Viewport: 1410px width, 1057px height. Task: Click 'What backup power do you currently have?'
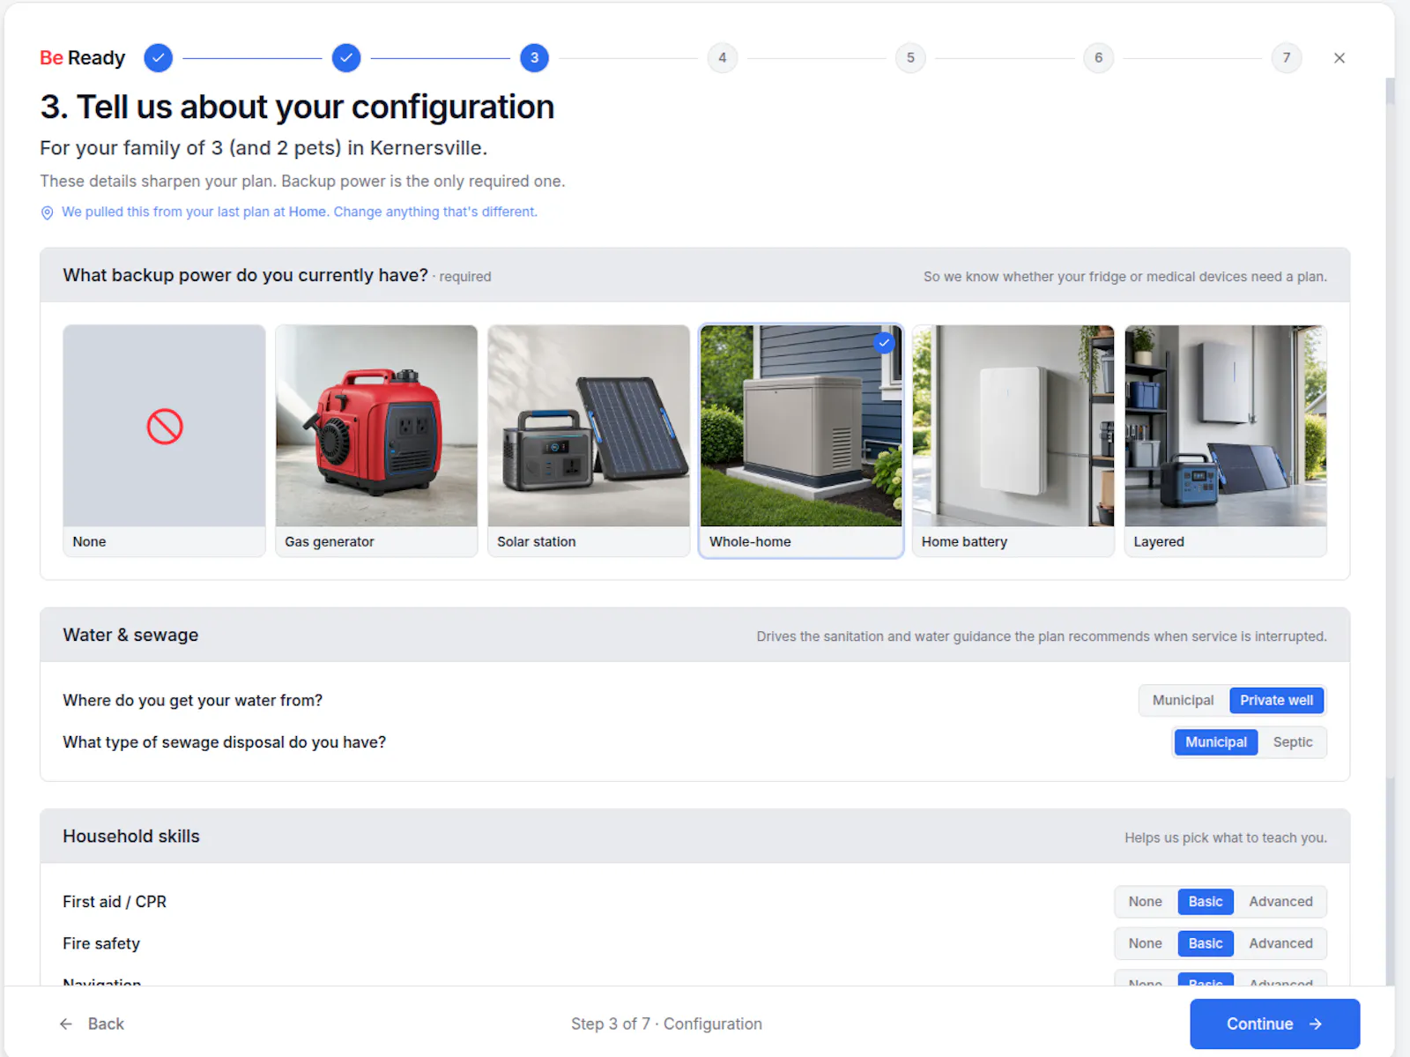pos(245,275)
